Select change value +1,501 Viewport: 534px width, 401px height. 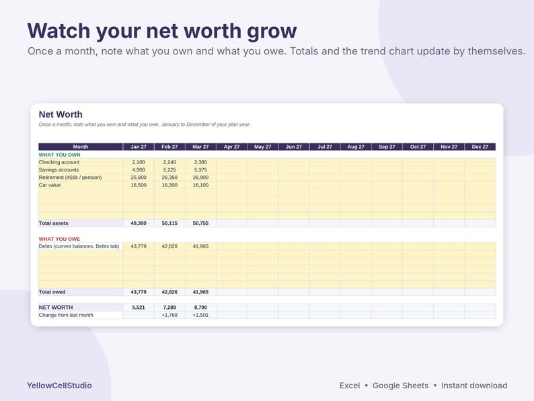tap(200, 315)
